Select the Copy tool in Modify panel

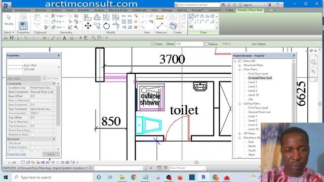click(97, 26)
